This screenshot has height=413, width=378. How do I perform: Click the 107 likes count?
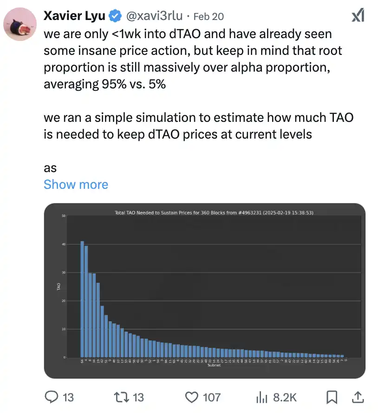click(x=212, y=397)
